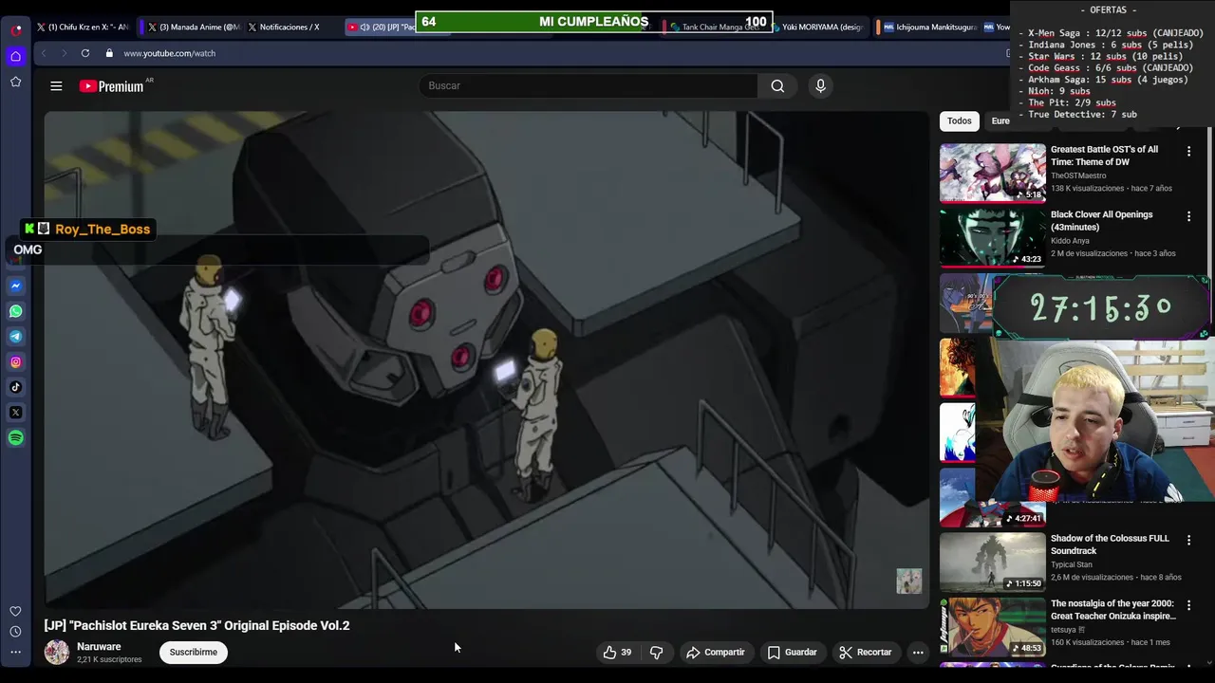Start voice search with the microphone

tap(820, 85)
